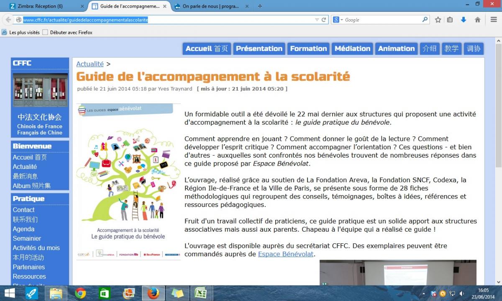Click the CFFC storefront photo
Viewport: 502px width, 301px height.
click(40, 90)
